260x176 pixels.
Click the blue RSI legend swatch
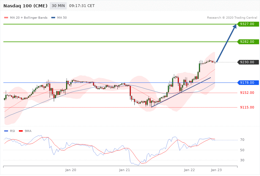point(6,131)
